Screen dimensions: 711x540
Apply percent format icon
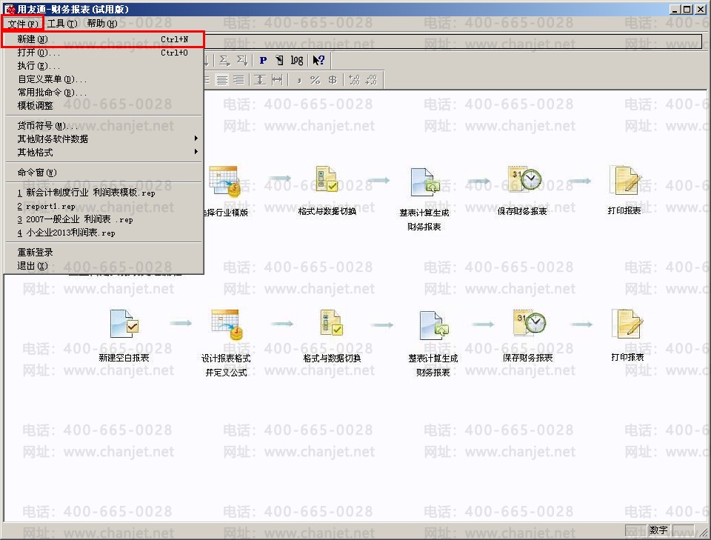coord(316,80)
